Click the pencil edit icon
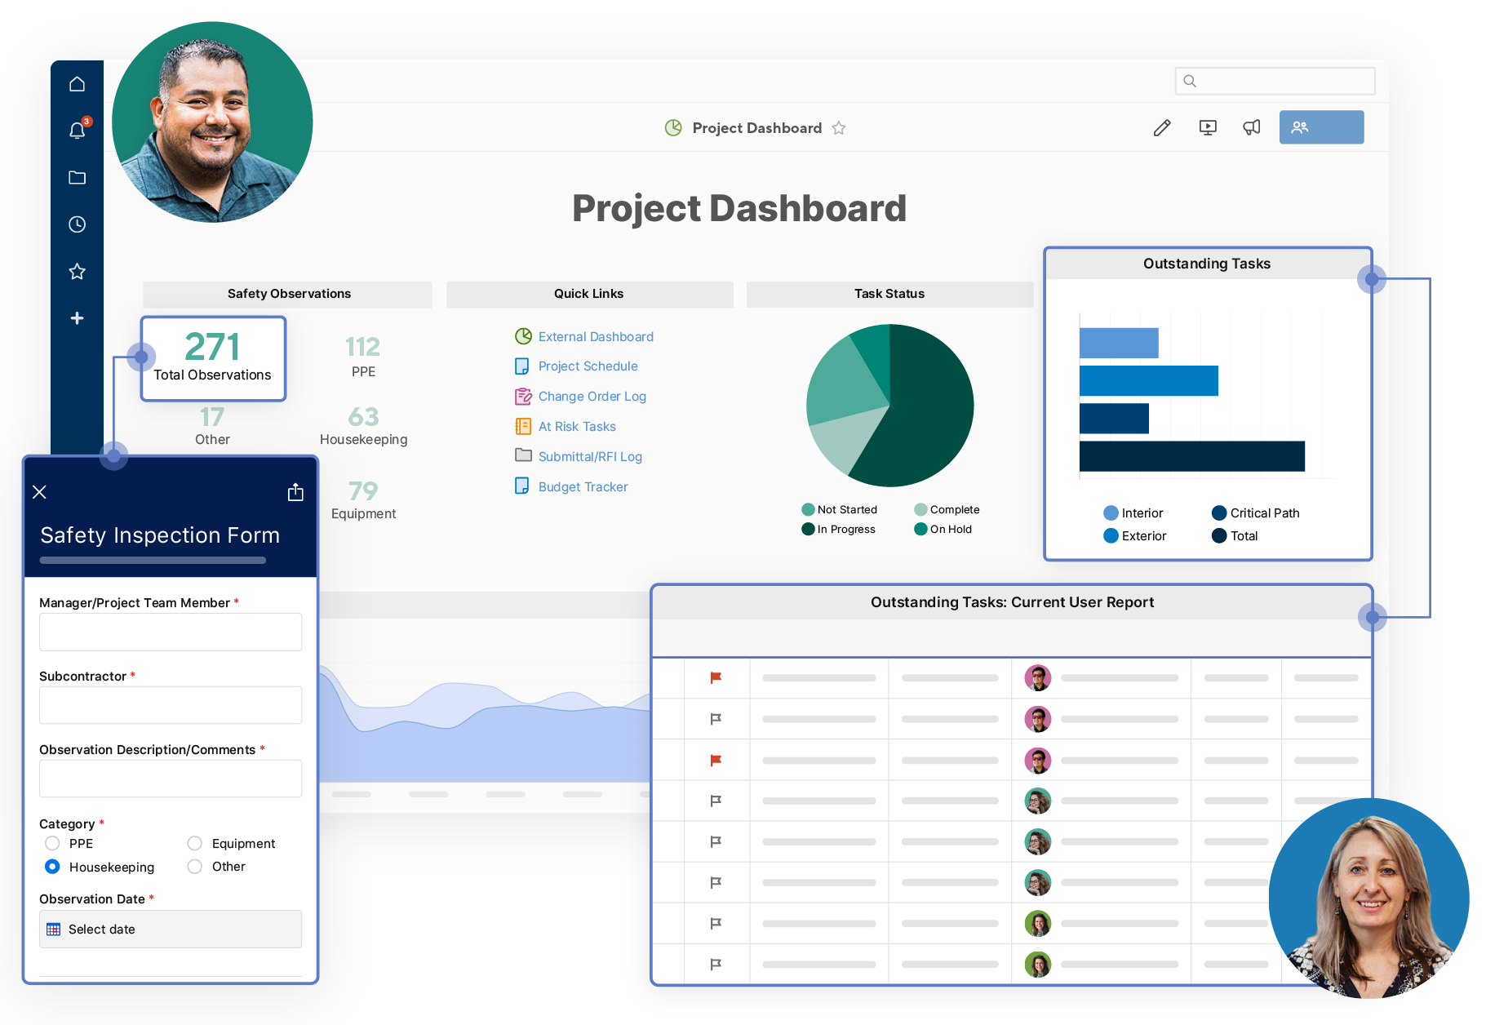 [x=1162, y=127]
